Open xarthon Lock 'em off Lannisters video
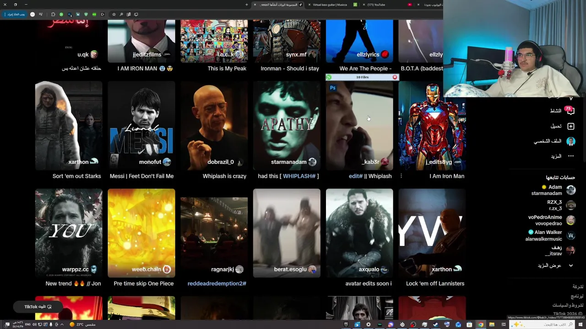 (x=432, y=233)
